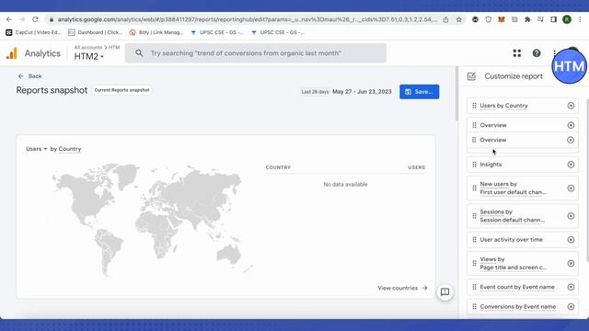Select the Users by Country card
This screenshot has width=589, height=331.
pyautogui.click(x=523, y=106)
